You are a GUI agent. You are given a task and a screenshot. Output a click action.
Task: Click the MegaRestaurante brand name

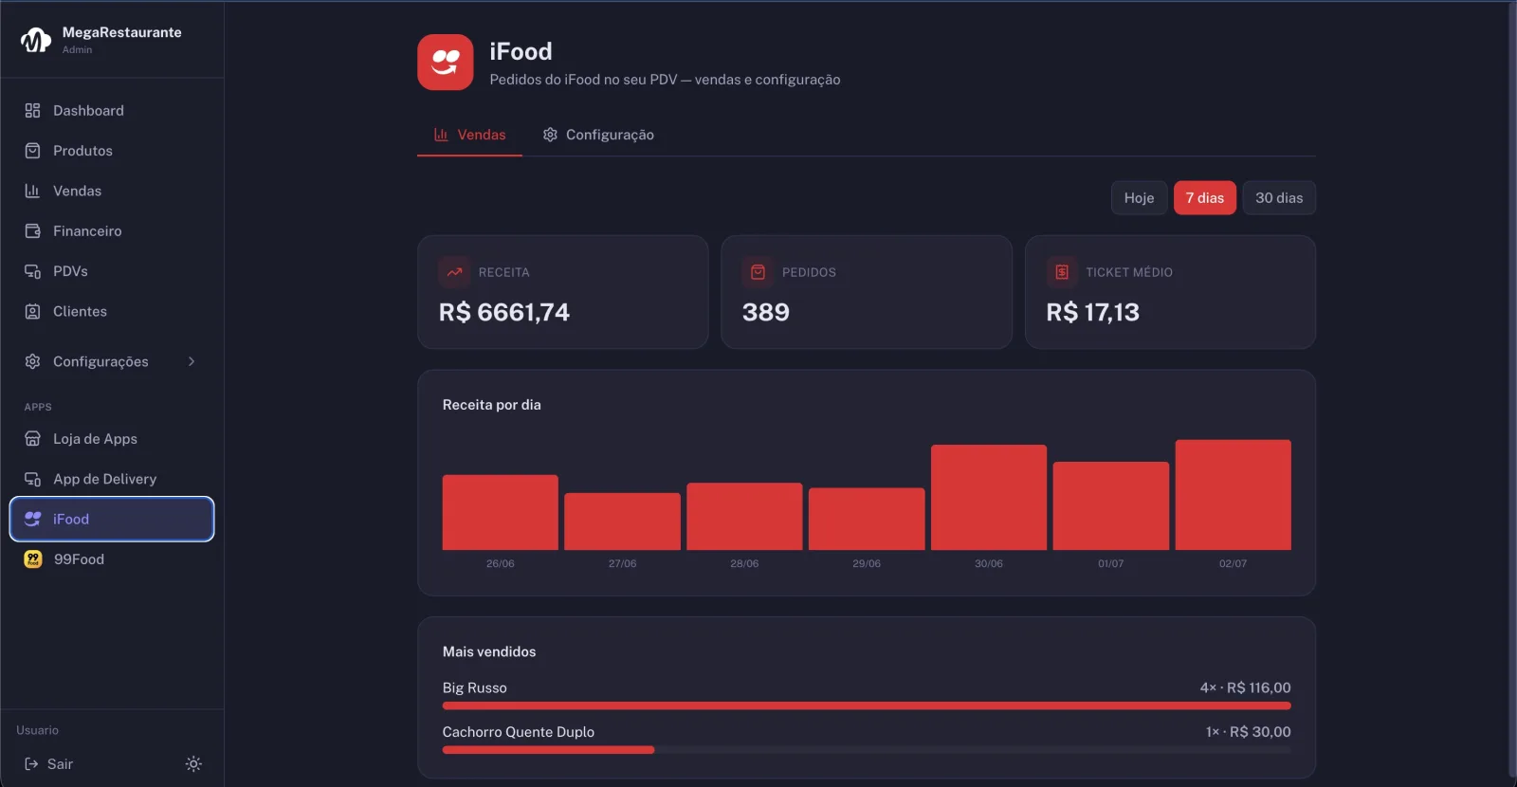click(122, 32)
